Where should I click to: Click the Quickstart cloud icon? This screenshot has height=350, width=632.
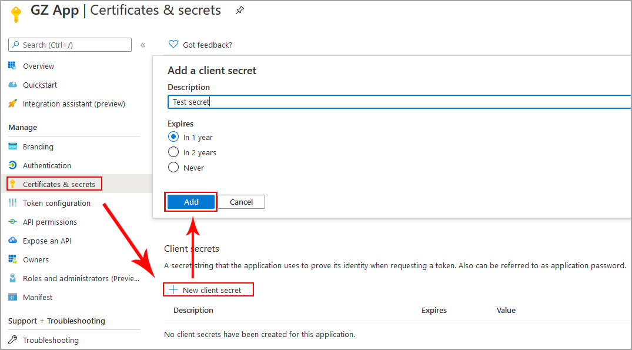12,85
